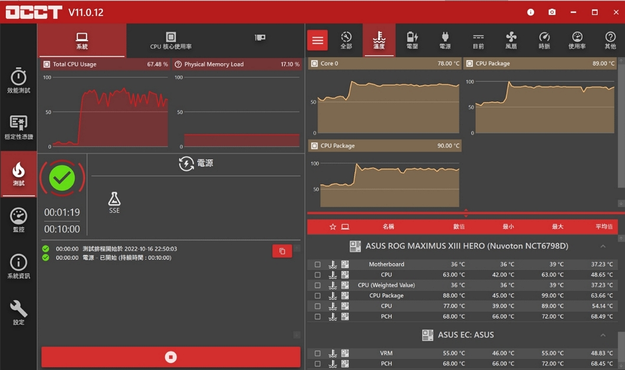This screenshot has width=625, height=370.
Task: Click the 99.00 °C maximum value for CPU Package
Action: tap(552, 296)
